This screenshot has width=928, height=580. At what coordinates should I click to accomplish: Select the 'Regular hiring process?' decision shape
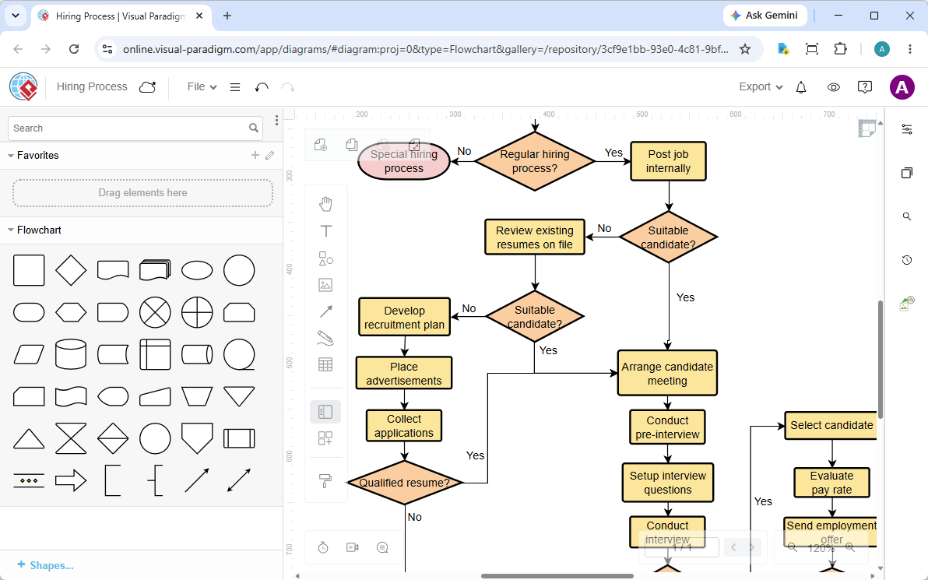[x=534, y=161]
